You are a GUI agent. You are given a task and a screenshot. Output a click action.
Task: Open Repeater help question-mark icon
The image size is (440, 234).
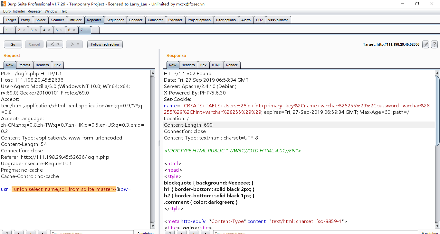coord(434,44)
